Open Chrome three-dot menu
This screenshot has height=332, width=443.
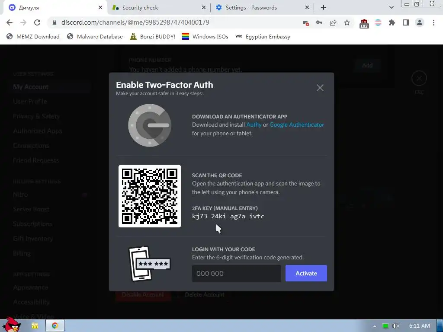pos(433,22)
